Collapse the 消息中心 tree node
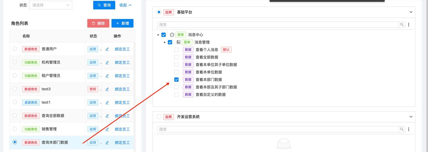The image size is (428, 152). (158, 35)
